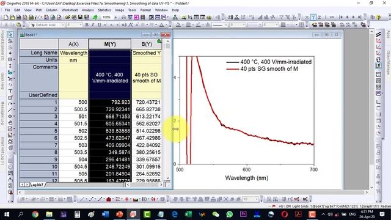Click cell with value 720.43721
391x220 pixels.
pyautogui.click(x=147, y=102)
